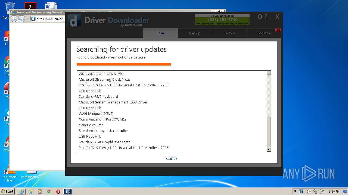Launch Internet Explorer from taskbar
The width and height of the screenshot is (348, 195).
pyautogui.click(x=21, y=191)
